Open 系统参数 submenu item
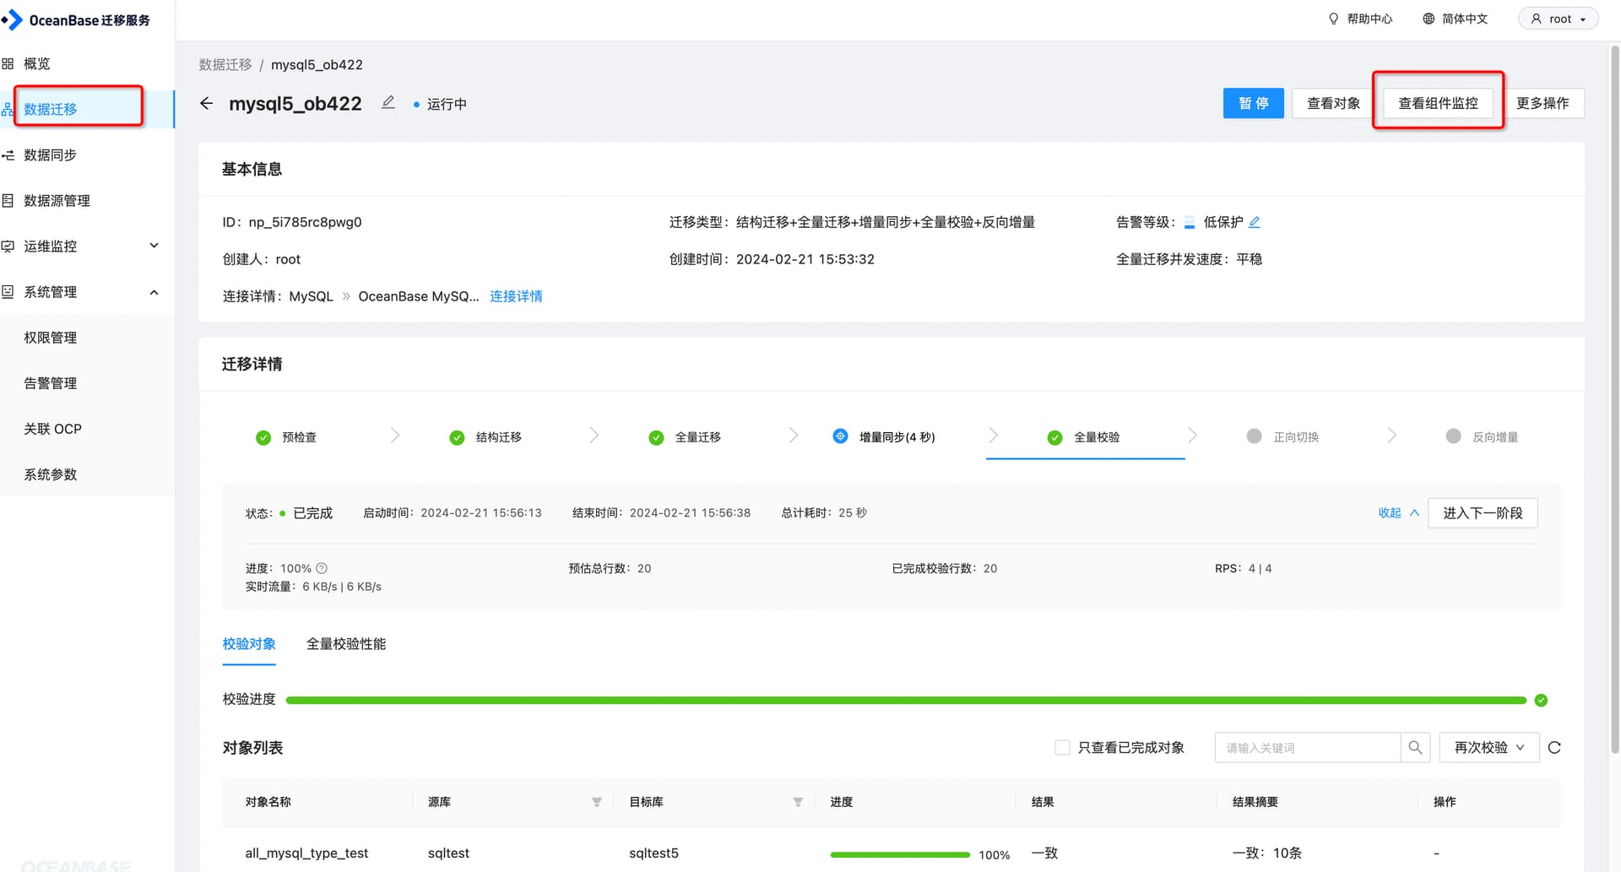The width and height of the screenshot is (1621, 872). [x=51, y=474]
